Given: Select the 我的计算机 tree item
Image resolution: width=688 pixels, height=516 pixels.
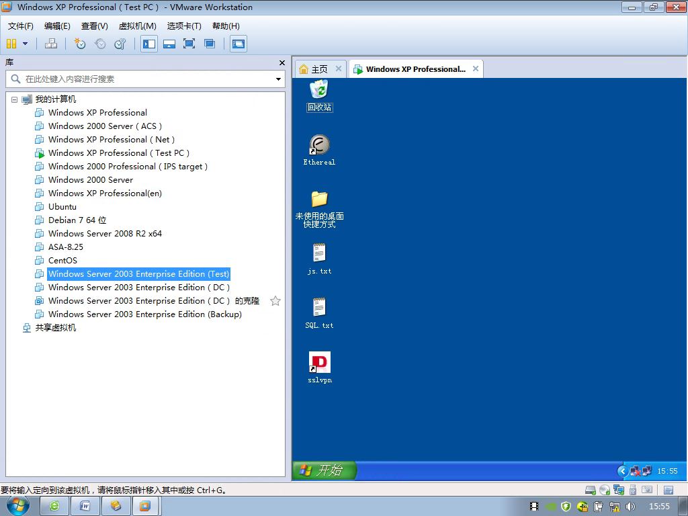Looking at the screenshot, I should 55,99.
